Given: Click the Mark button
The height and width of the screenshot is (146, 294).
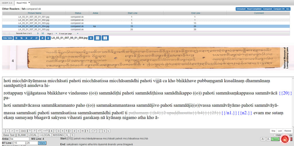Looking at the screenshot, I should point(42,143).
